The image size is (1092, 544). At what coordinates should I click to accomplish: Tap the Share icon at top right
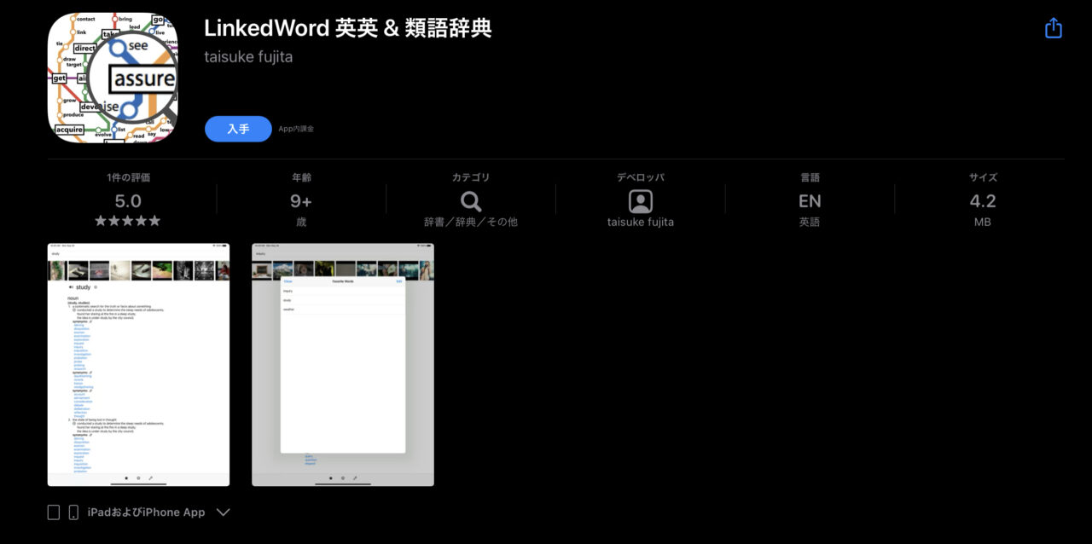[1053, 27]
